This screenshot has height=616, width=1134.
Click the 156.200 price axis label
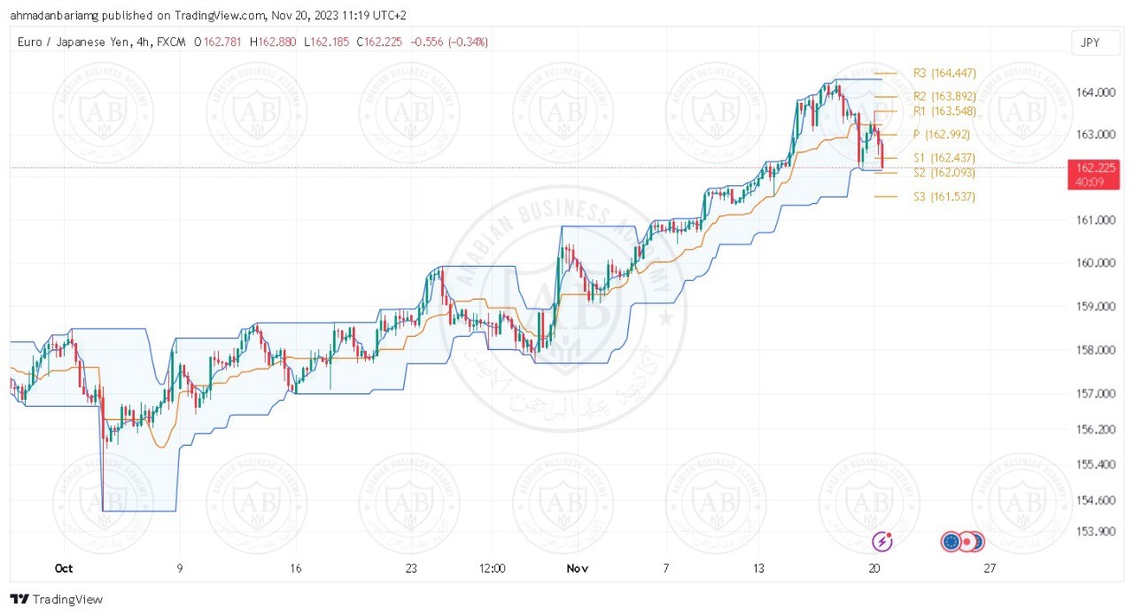tap(1095, 429)
